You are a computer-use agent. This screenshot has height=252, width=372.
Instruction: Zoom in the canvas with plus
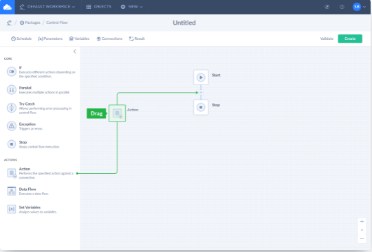coord(362,222)
